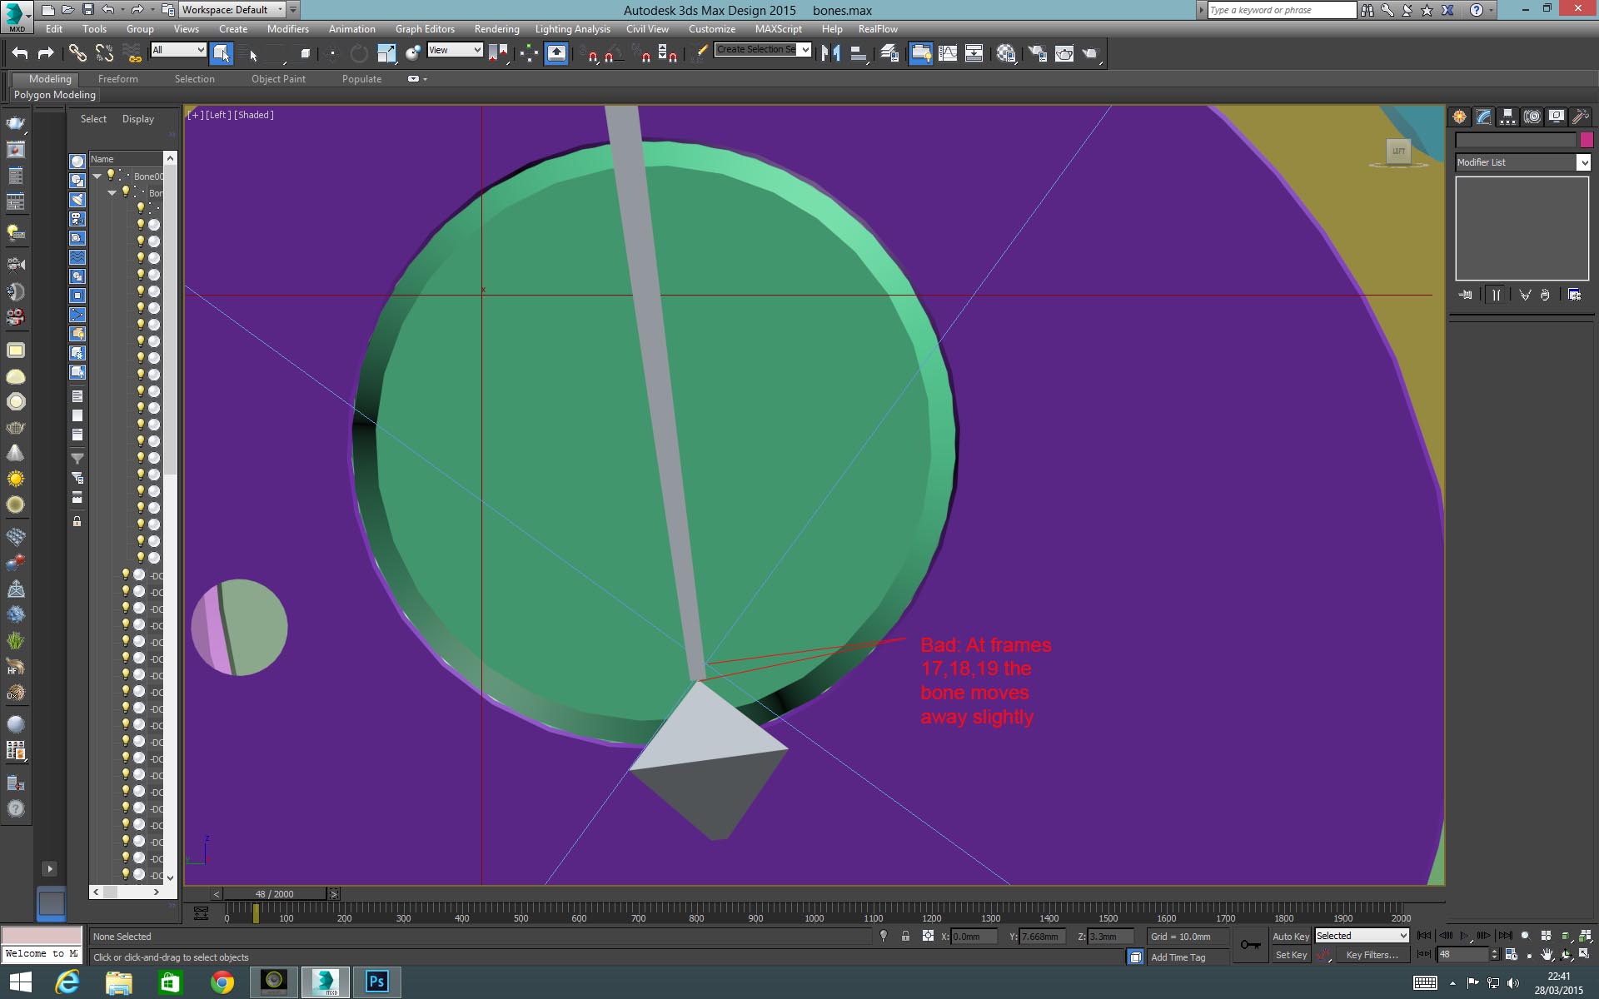The width and height of the screenshot is (1599, 999).
Task: Toggle Auto Key animation mode
Action: 1290,937
